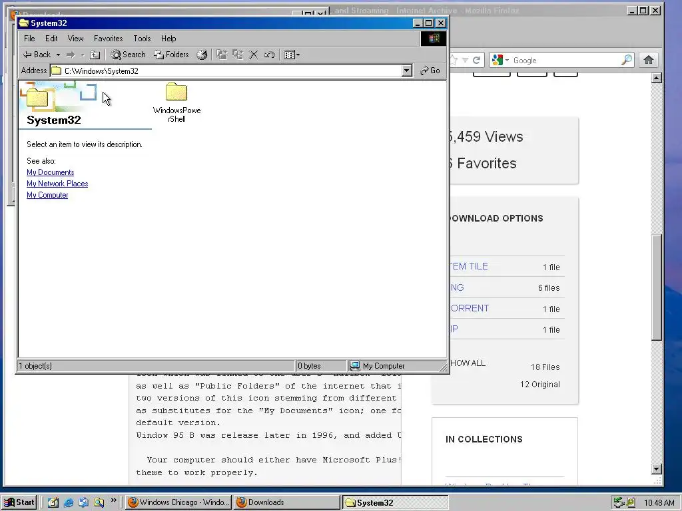Click the '1 object(s)' status bar text

[35, 366]
